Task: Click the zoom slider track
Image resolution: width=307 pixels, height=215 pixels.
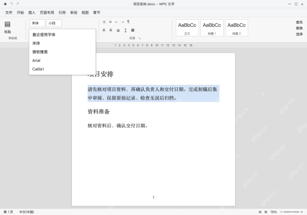Action: tap(291, 212)
